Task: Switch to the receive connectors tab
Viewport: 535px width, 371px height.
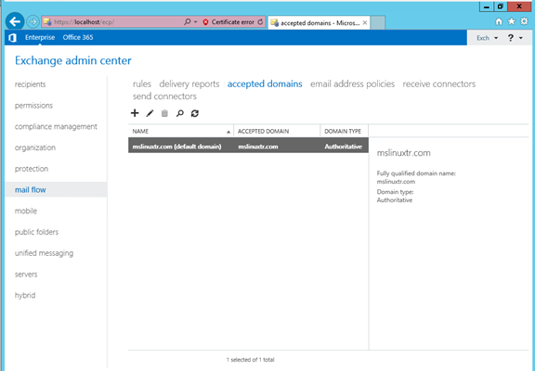Action: click(x=438, y=83)
